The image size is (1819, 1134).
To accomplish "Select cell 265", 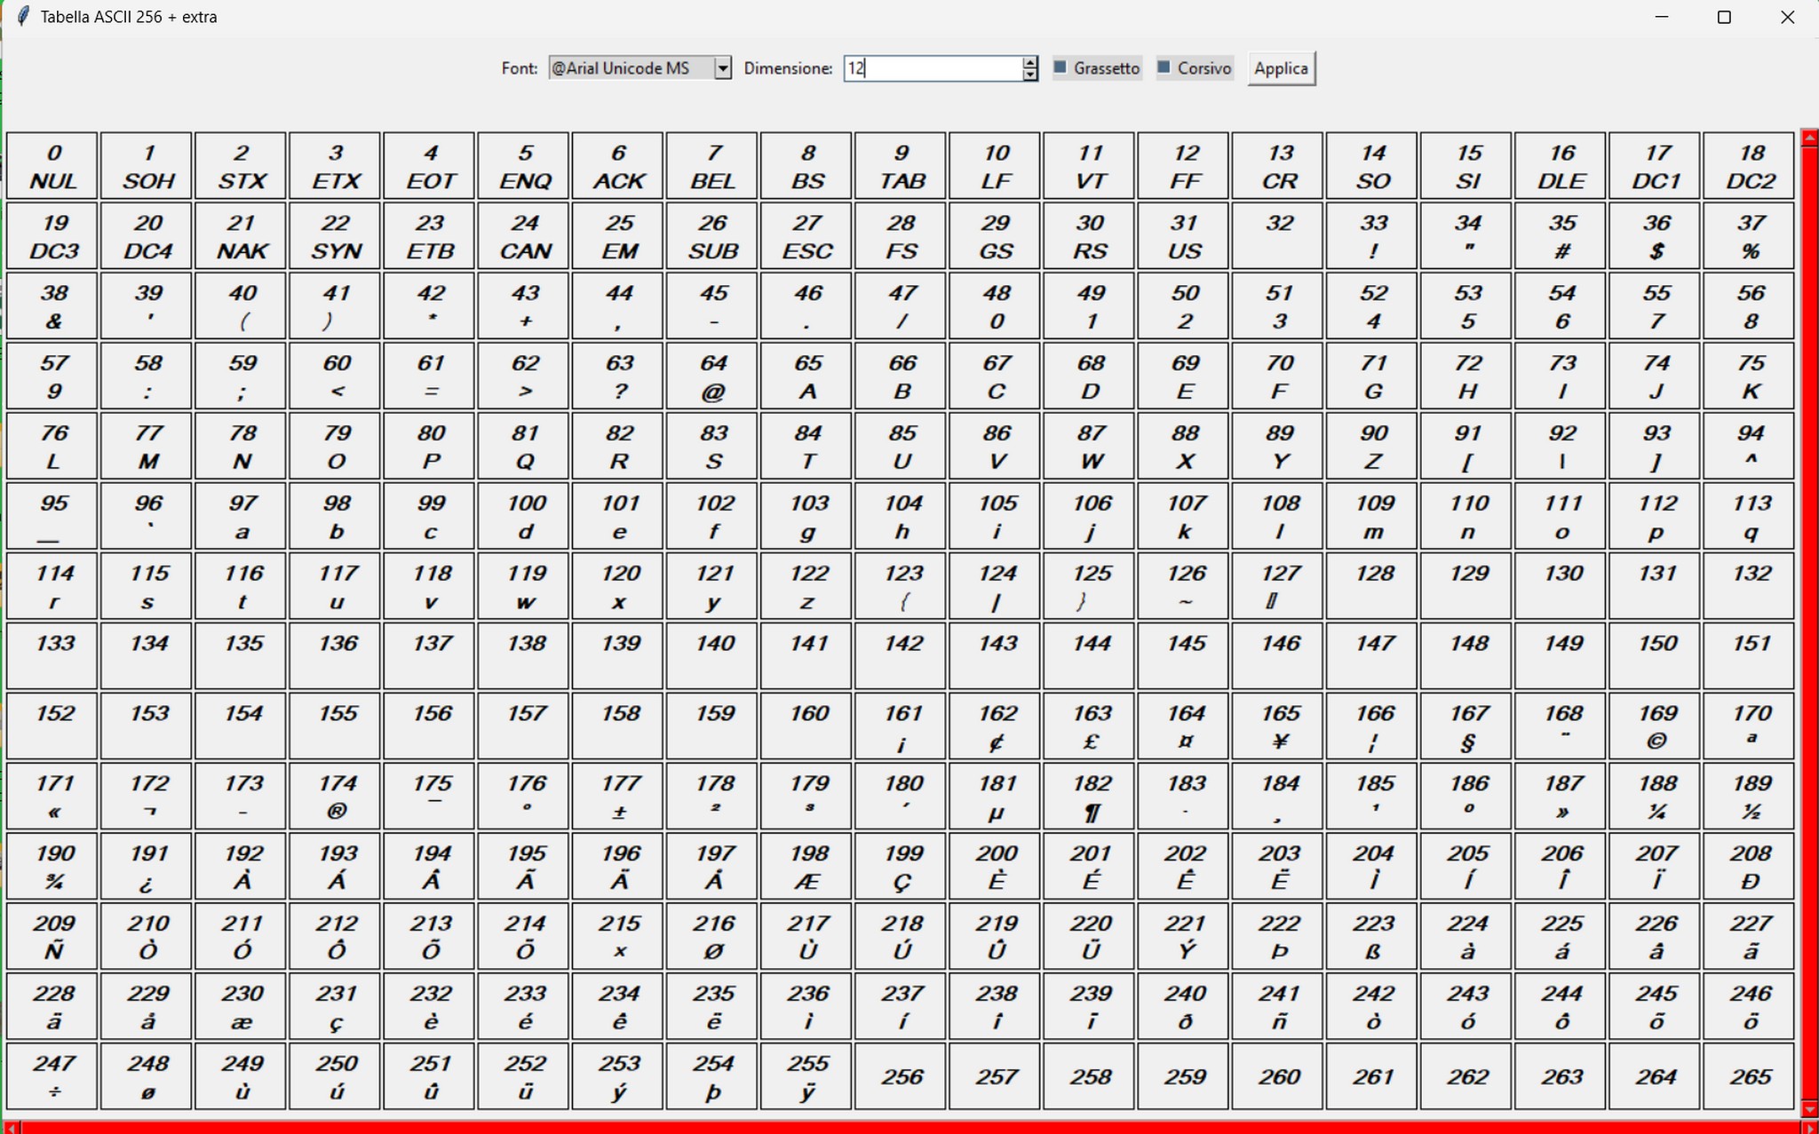I will [x=1750, y=1078].
